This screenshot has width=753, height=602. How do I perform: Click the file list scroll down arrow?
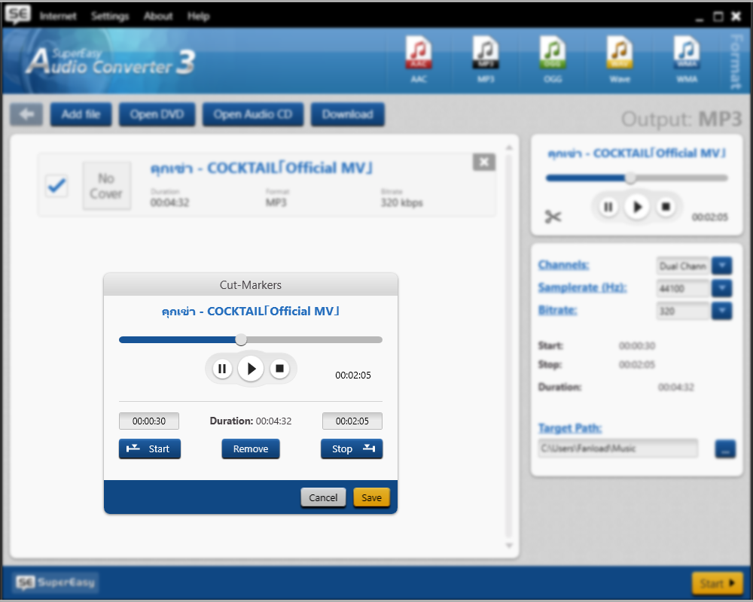click(x=509, y=546)
